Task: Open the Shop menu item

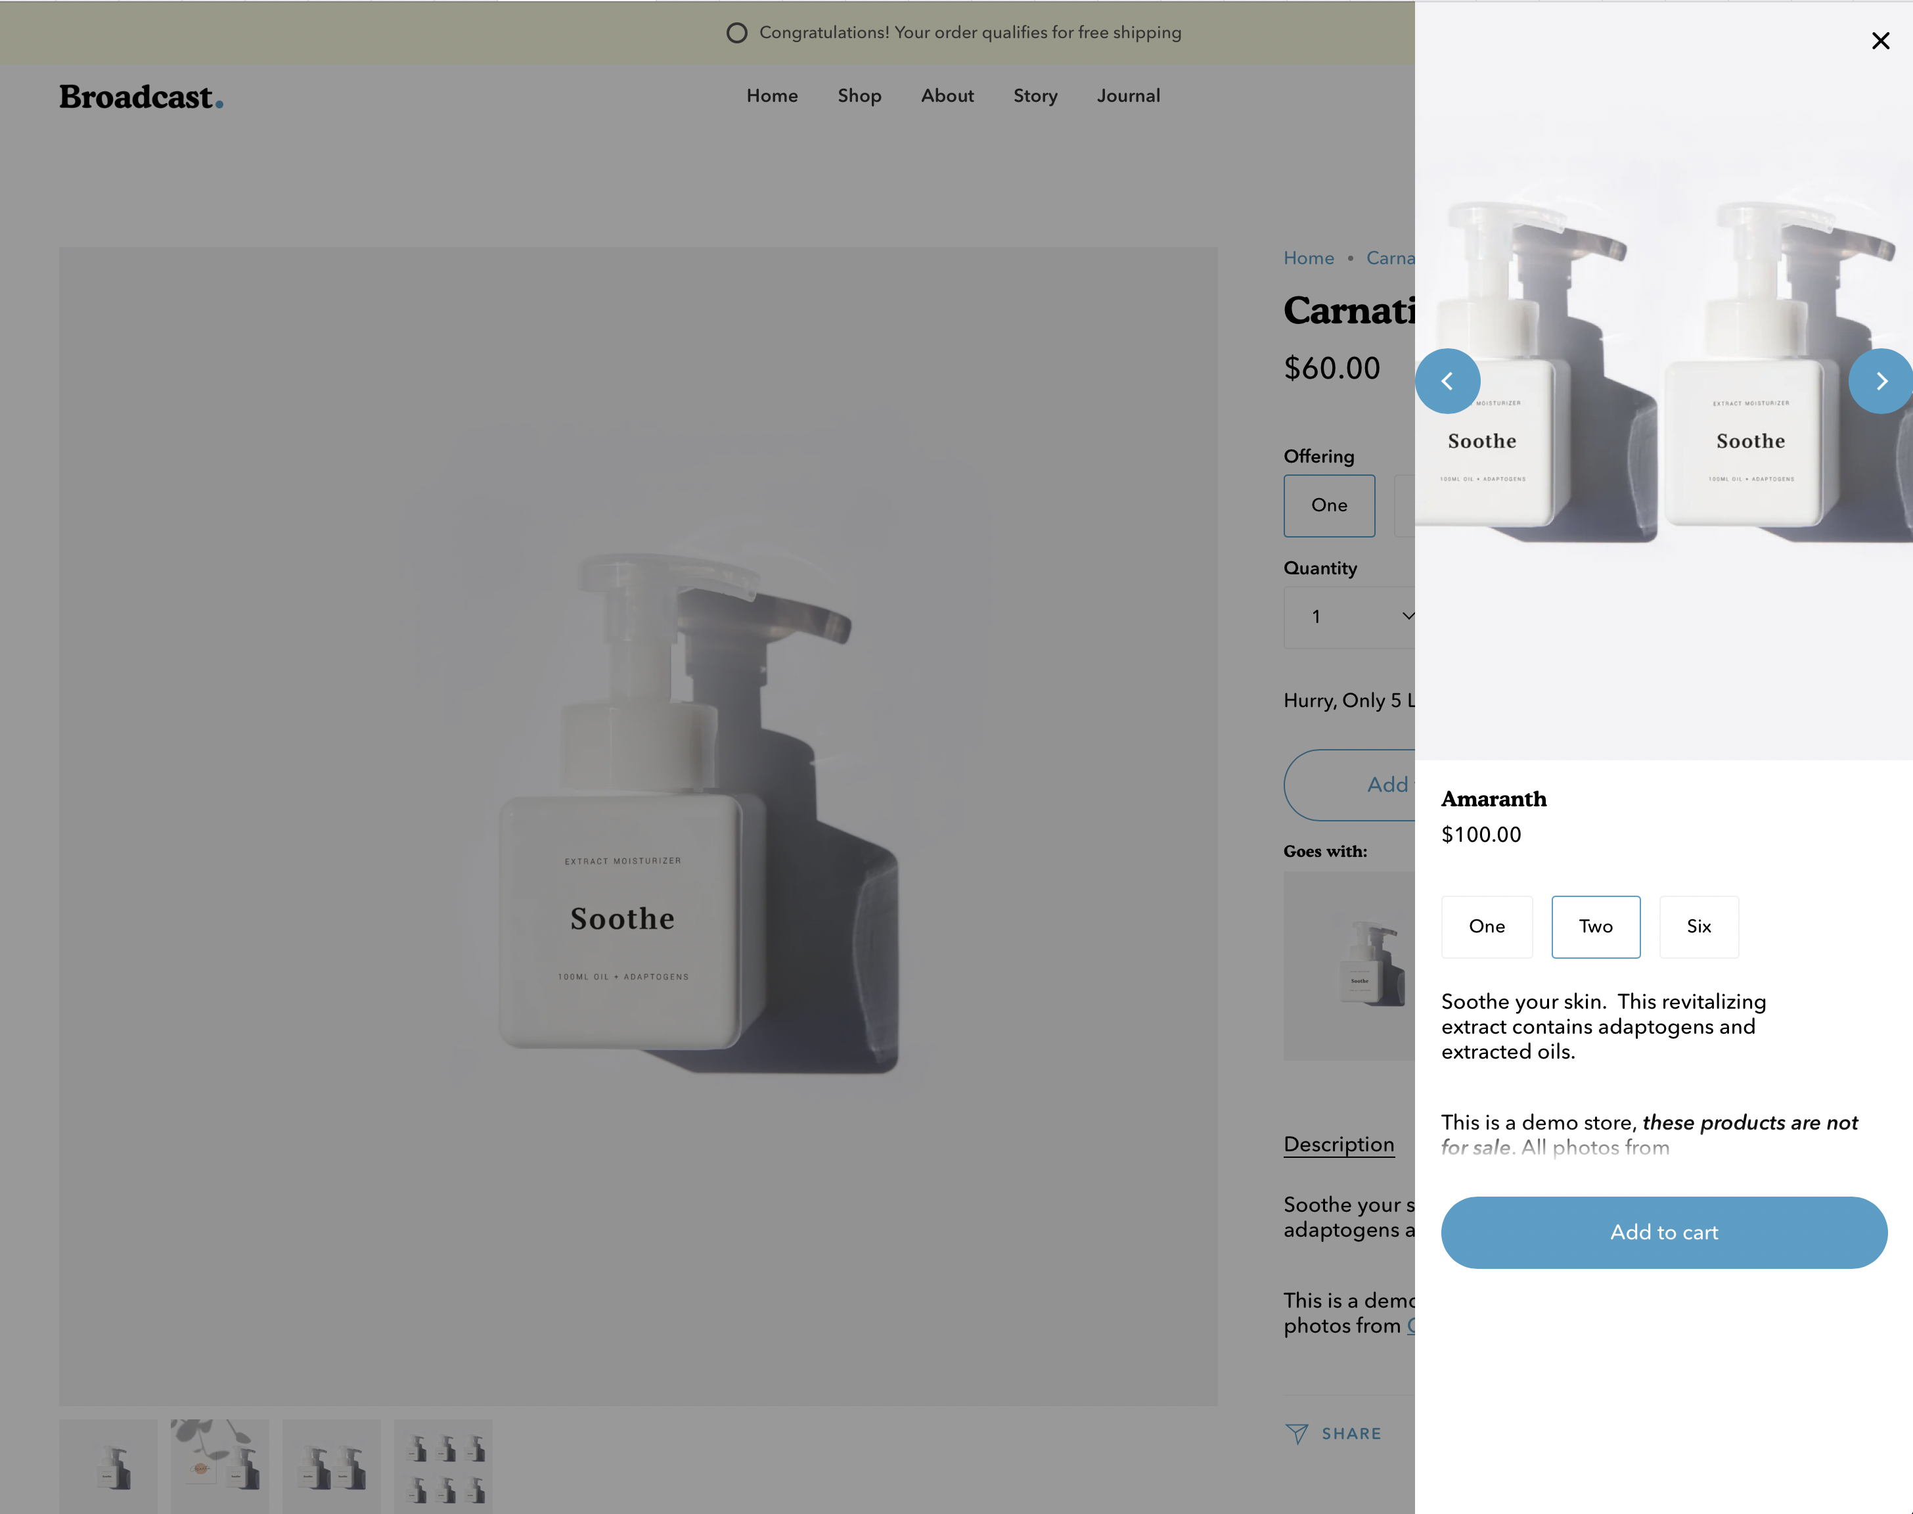Action: [859, 96]
